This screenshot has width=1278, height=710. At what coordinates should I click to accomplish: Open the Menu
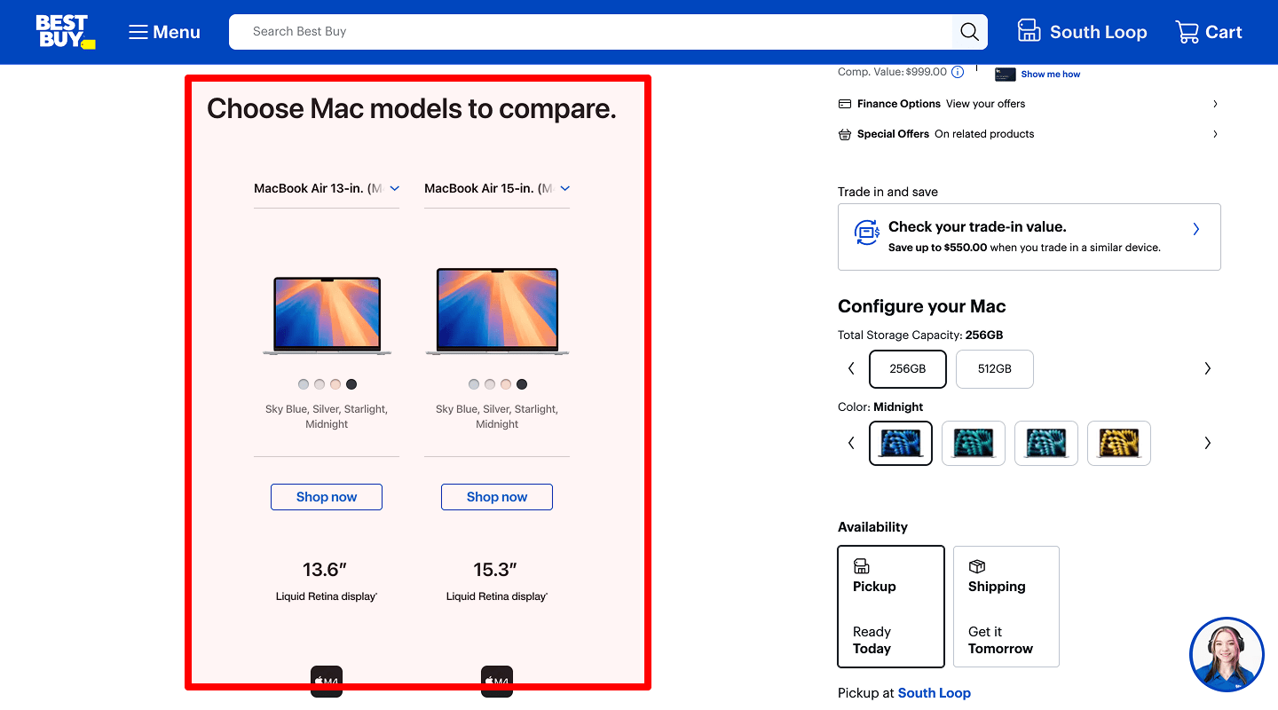point(163,31)
